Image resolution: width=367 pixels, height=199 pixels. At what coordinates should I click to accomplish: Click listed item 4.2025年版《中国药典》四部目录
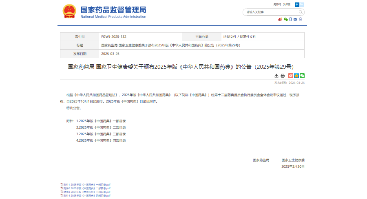(101, 141)
